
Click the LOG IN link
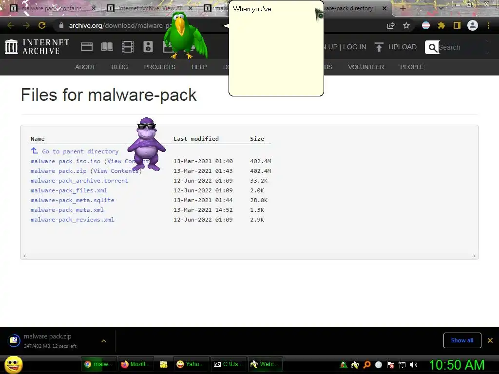(x=355, y=47)
